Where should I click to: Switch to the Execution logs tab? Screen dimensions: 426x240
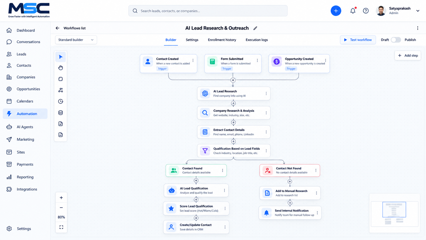(x=257, y=40)
